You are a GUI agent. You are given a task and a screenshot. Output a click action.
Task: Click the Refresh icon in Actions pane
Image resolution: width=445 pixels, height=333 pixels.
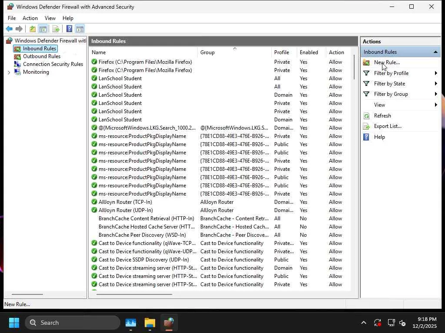pos(366,116)
